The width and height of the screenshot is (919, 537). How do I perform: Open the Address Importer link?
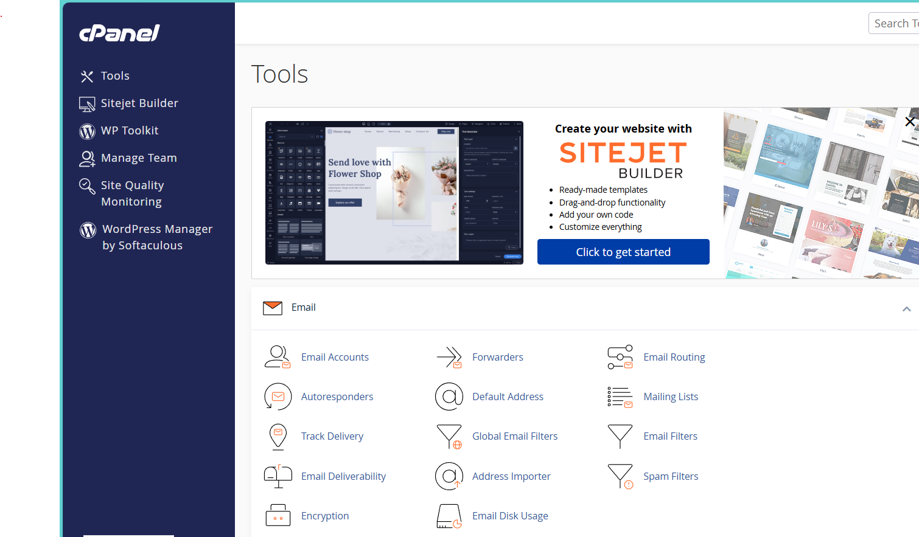511,476
